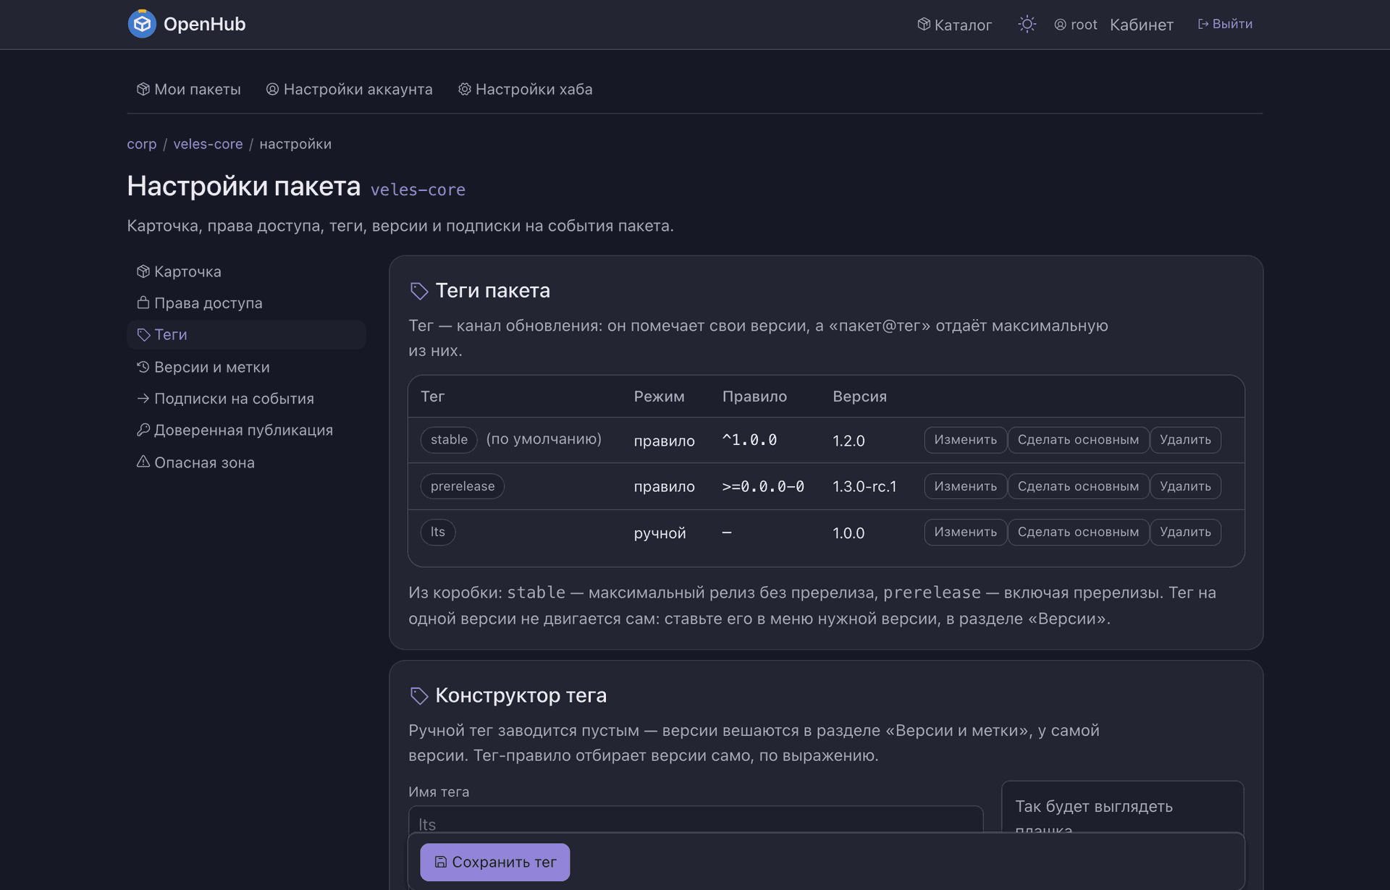Click the floppy icon in Сохранить тег

click(x=440, y=862)
